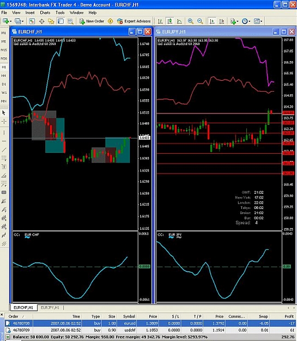Open the Insert menu
The height and width of the screenshot is (341, 297).
[x=30, y=13]
